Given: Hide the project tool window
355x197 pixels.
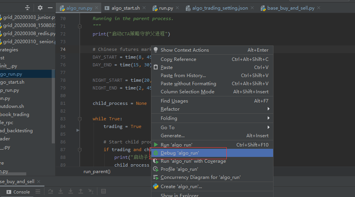Looking at the screenshot, I should pos(50,8).
